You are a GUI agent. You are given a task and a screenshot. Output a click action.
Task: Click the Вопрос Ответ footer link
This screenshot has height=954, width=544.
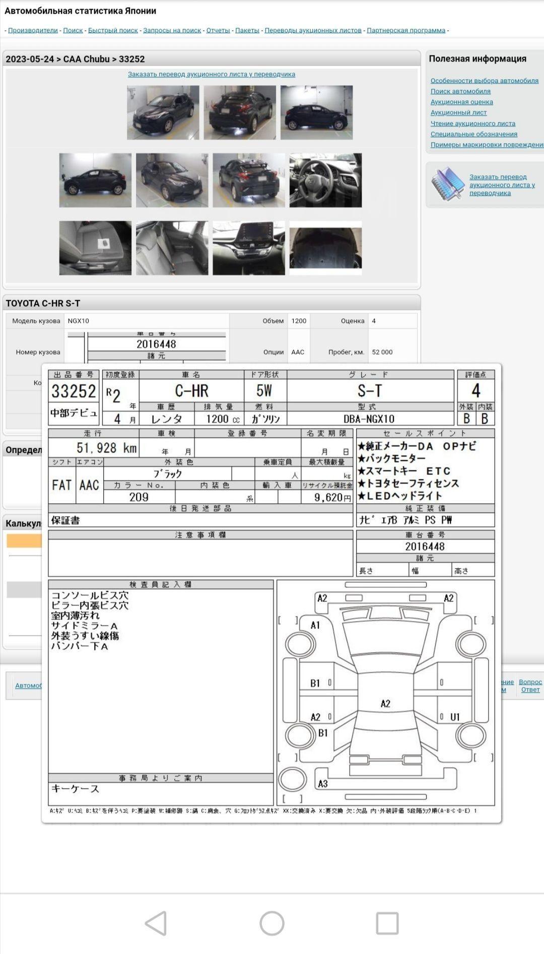pos(530,686)
